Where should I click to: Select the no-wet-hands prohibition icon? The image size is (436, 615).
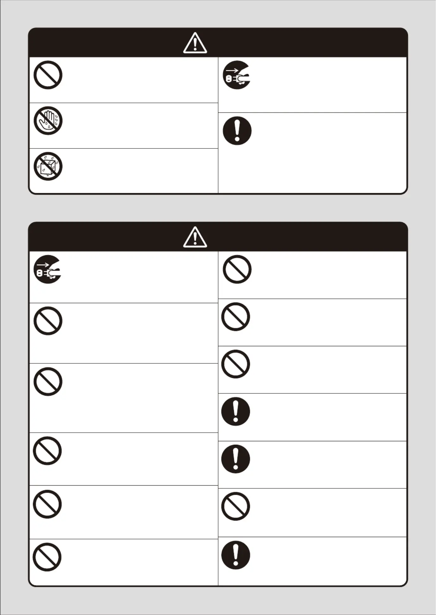pyautogui.click(x=48, y=121)
